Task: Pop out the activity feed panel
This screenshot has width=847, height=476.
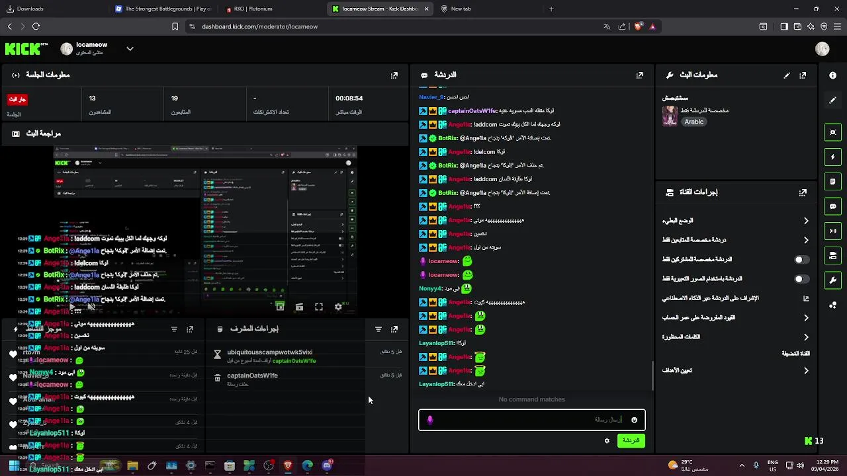Action: pyautogui.click(x=190, y=329)
